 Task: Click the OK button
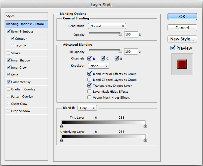click(x=182, y=16)
